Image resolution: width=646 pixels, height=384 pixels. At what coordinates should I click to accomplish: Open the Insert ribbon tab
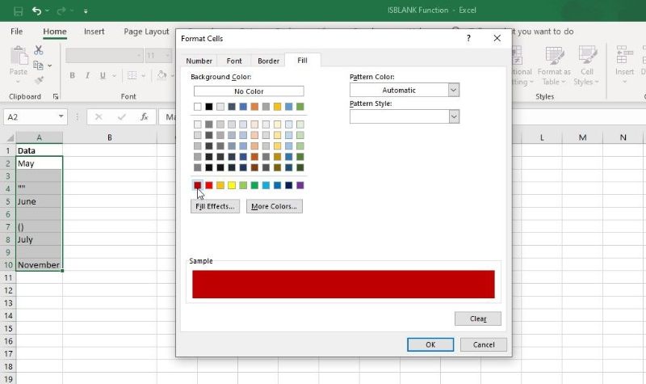click(x=94, y=32)
